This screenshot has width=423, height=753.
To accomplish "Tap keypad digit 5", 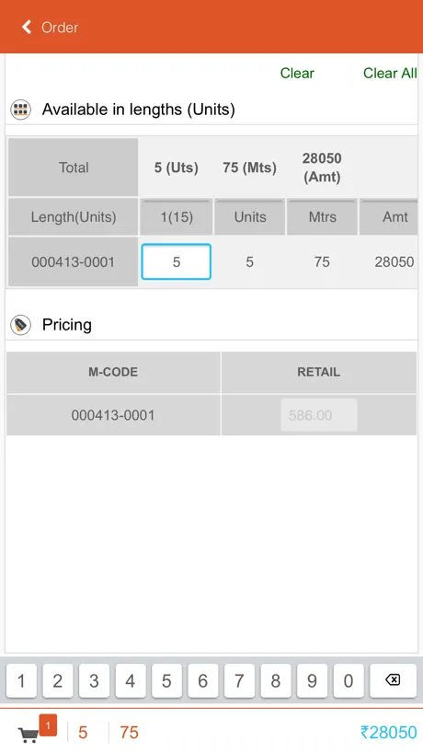I will click(x=166, y=680).
